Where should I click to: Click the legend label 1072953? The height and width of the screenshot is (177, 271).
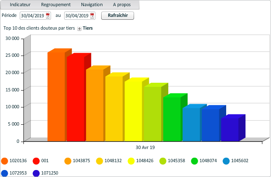(x=18, y=173)
